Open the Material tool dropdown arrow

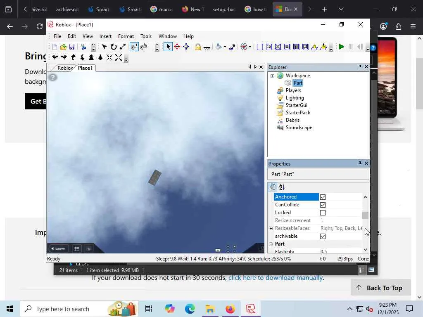click(x=250, y=47)
